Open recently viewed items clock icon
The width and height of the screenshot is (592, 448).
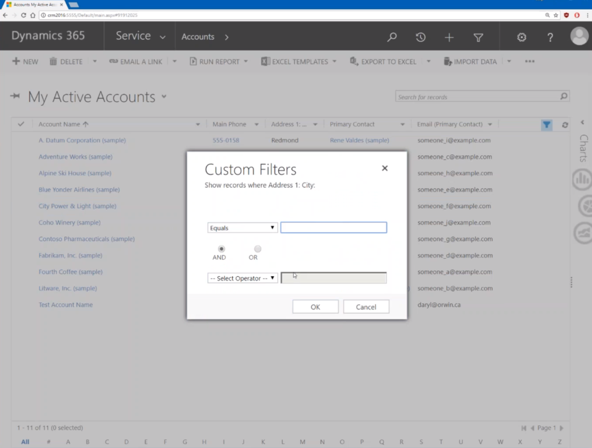tap(421, 37)
